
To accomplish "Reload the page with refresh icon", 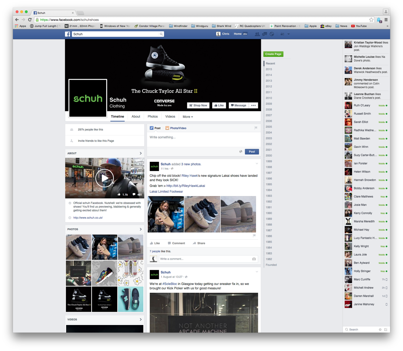I will tap(30, 20).
